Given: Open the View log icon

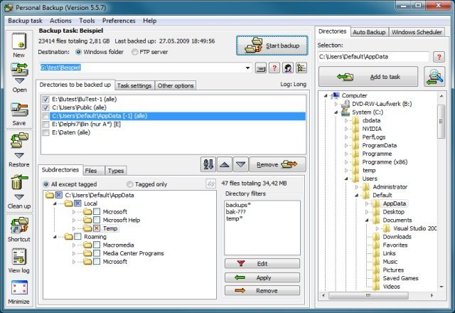Looking at the screenshot, I should 18,259.
